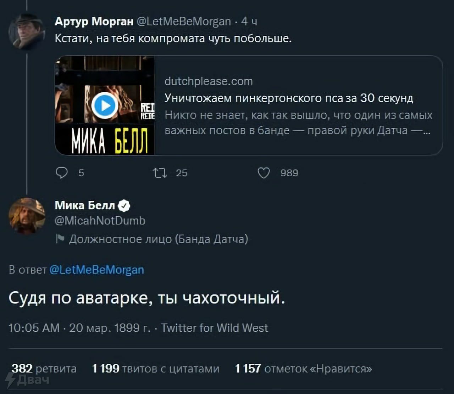Click the reply speech bubble icon
The height and width of the screenshot is (394, 454).
[62, 173]
